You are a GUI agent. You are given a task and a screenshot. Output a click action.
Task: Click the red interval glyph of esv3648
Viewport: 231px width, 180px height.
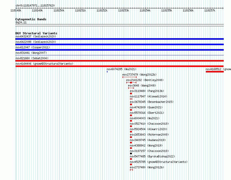coord(131,88)
